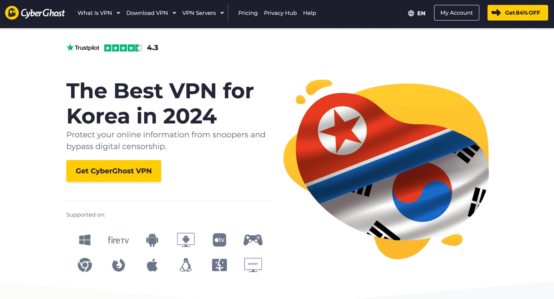Click the Smart TV icon
Image resolution: width=554 pixels, height=299 pixels.
(253, 265)
